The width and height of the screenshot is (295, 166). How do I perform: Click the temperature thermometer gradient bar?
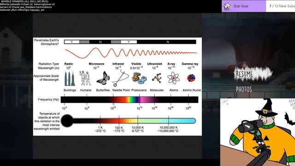pyautogui.click(x=134, y=121)
